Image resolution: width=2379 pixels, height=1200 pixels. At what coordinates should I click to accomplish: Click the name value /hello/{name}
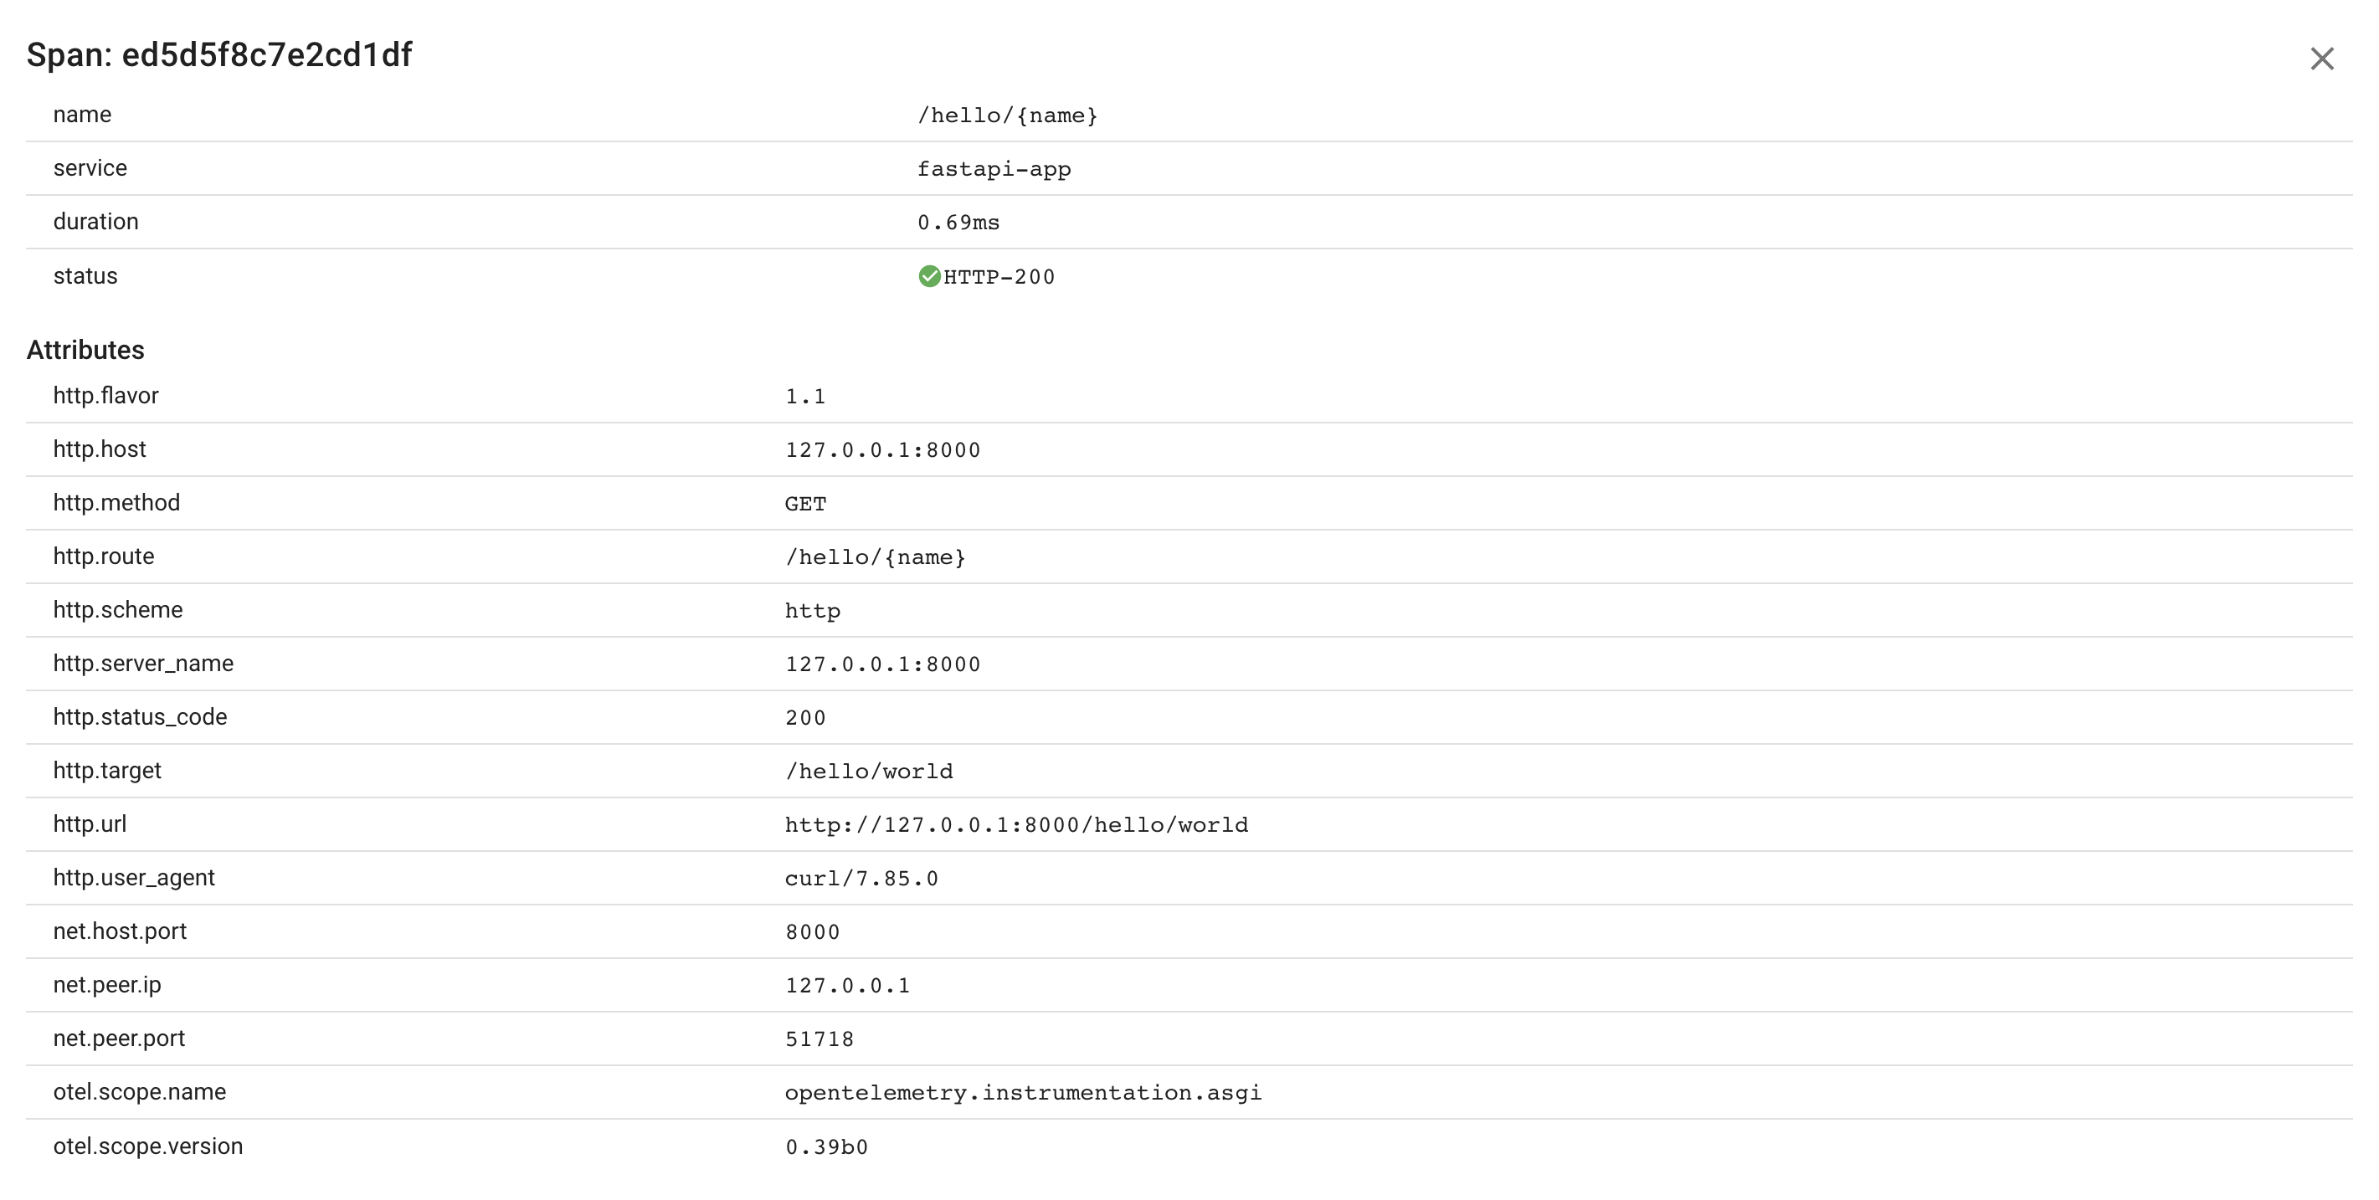click(x=1007, y=115)
